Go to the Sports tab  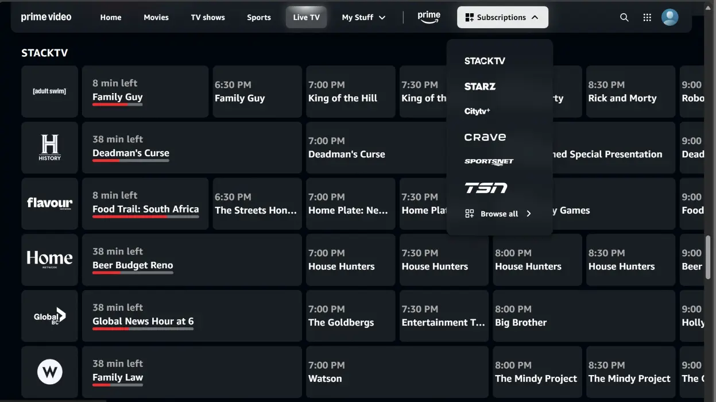pos(259,17)
